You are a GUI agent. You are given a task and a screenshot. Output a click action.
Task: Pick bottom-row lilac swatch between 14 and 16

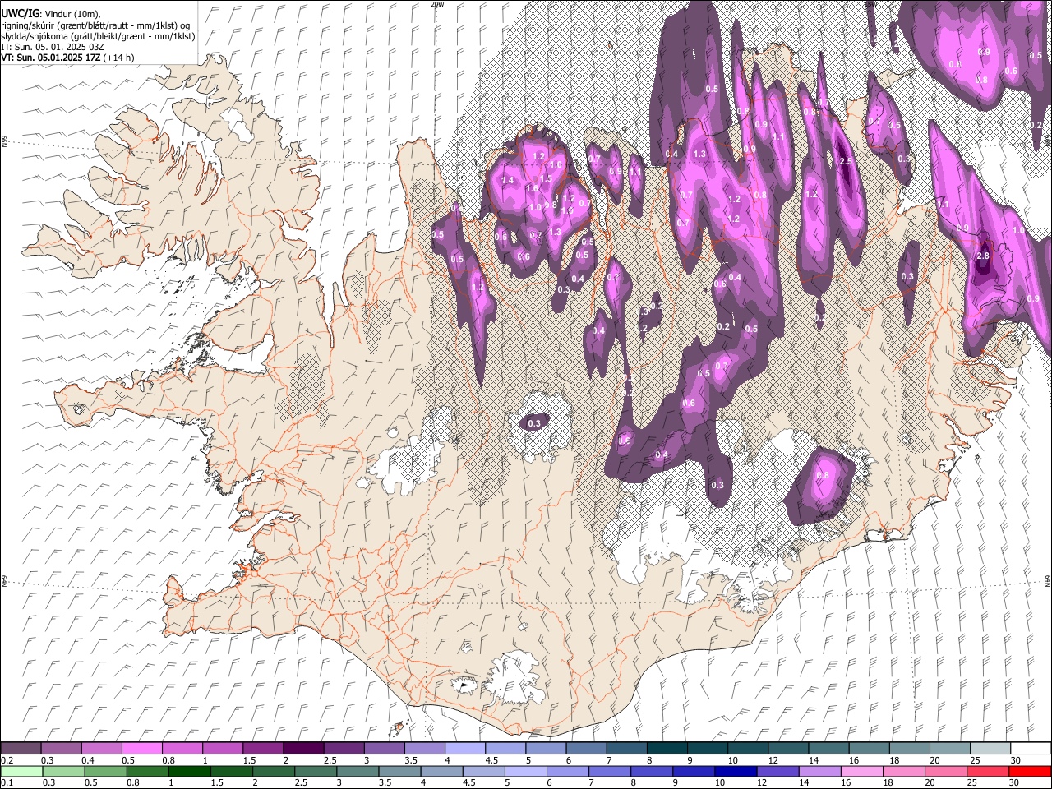[821, 771]
